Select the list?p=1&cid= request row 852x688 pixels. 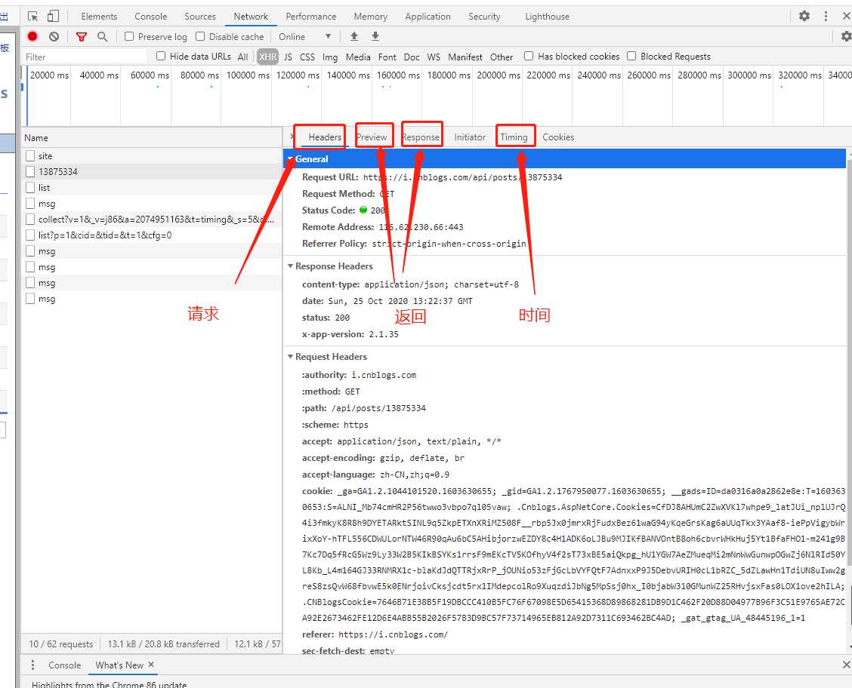click(152, 235)
